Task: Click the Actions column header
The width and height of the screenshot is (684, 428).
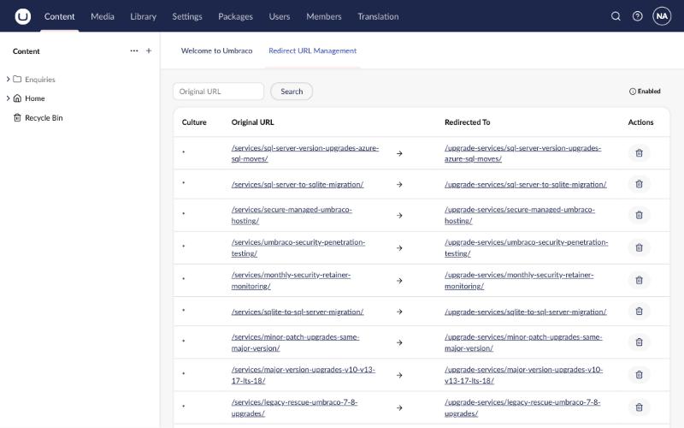Action: pos(640,122)
